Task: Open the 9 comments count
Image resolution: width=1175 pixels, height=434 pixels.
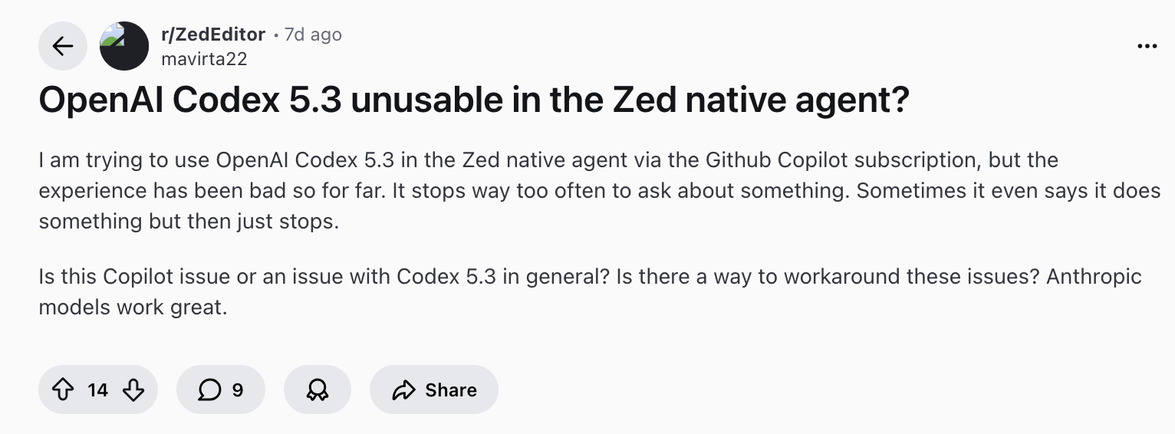Action: pyautogui.click(x=238, y=390)
